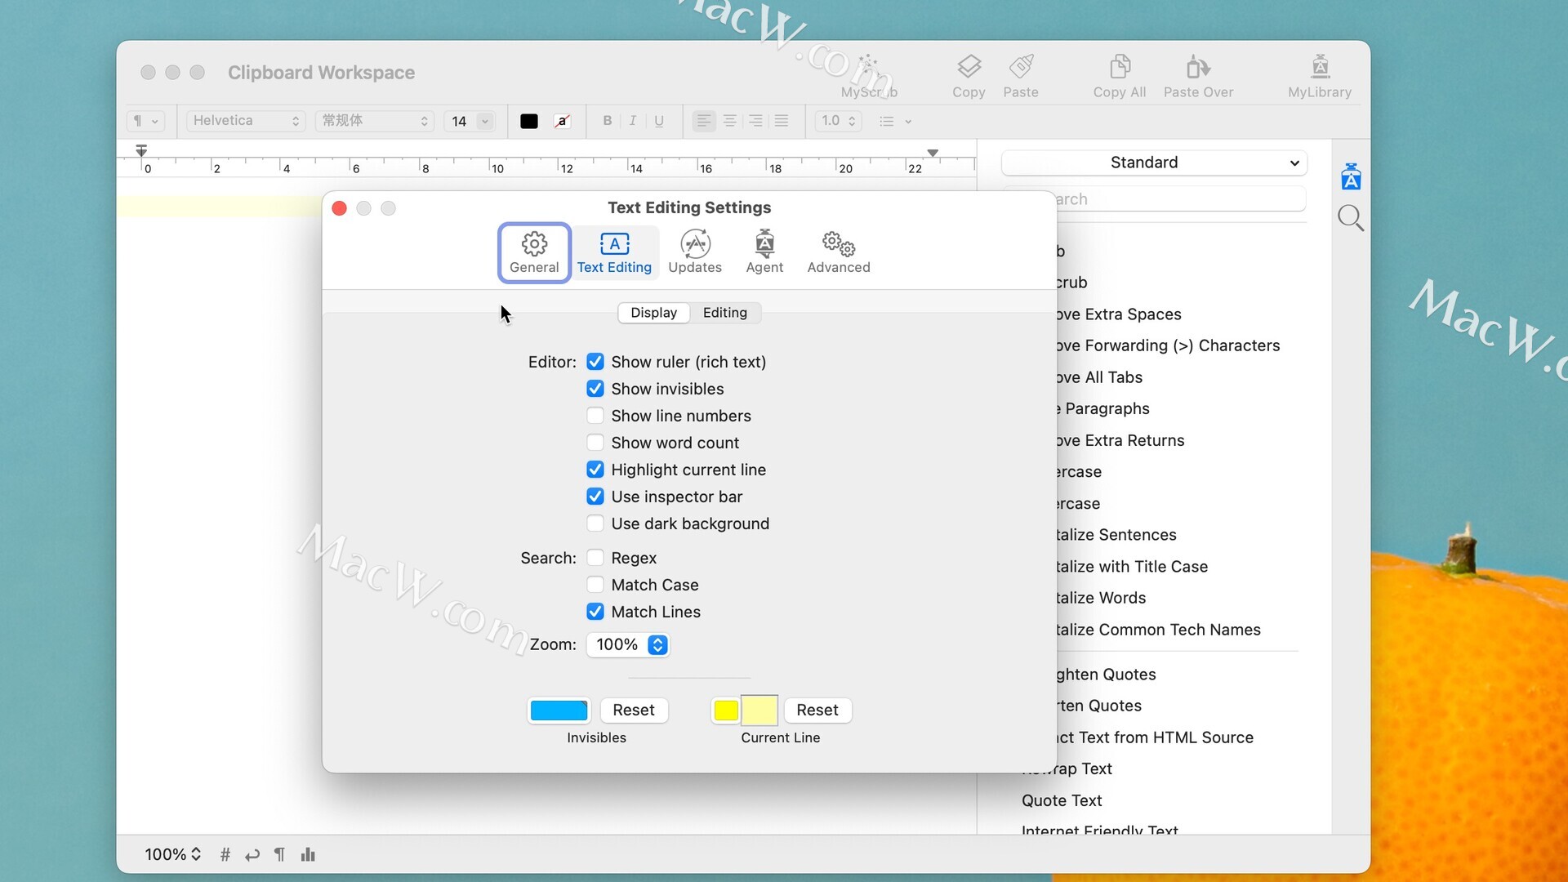Viewport: 1568px width, 882px height.
Task: Click Remove Extra Spaces in list
Action: [x=1118, y=314]
